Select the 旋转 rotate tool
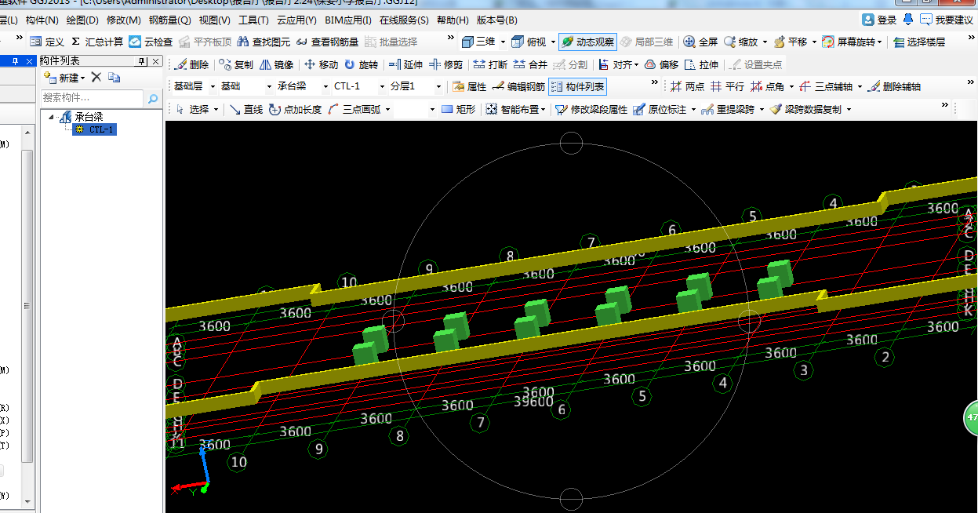978x513 pixels. (361, 65)
